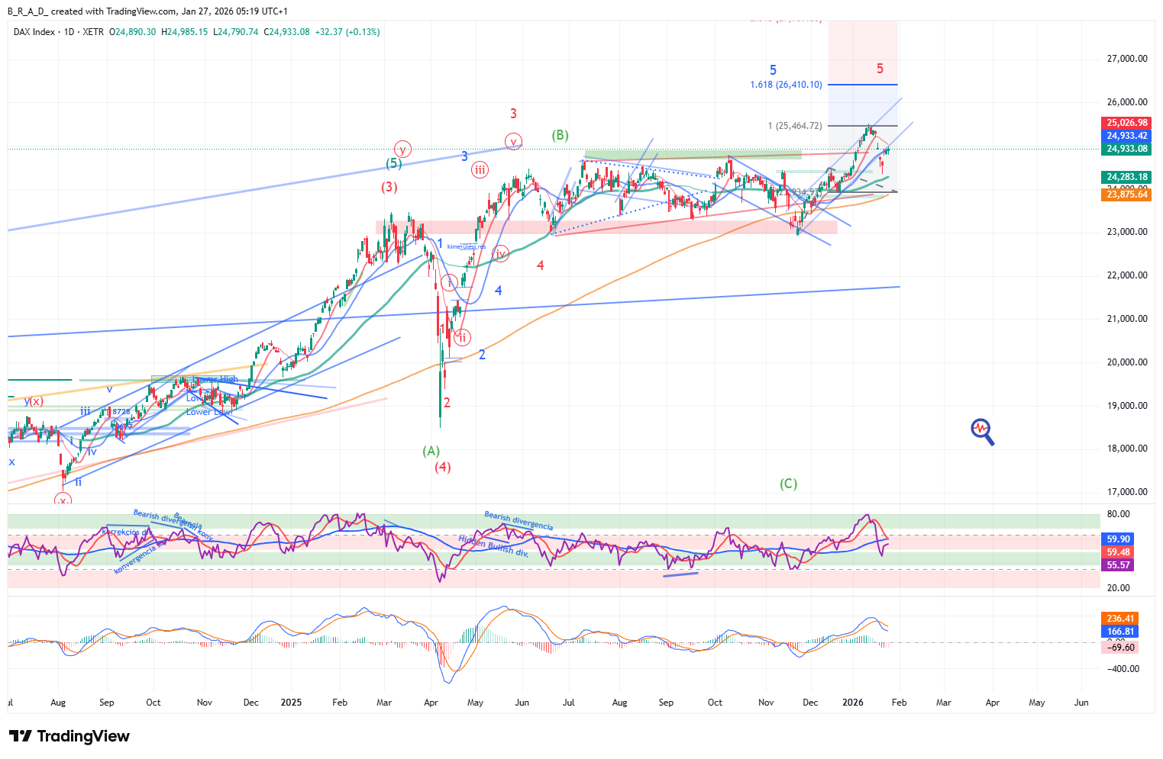The image size is (1163, 759).
Task: Click the green 24,283.18 price label
Action: click(1127, 177)
